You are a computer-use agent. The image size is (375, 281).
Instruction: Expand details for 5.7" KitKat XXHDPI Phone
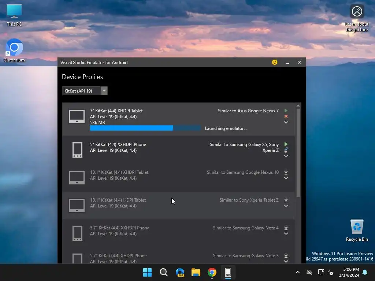[x=286, y=234]
